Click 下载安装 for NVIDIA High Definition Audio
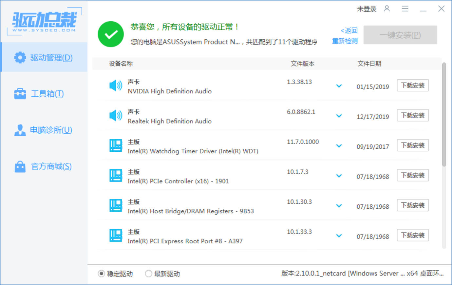The height and width of the screenshot is (285, 452). [413, 85]
